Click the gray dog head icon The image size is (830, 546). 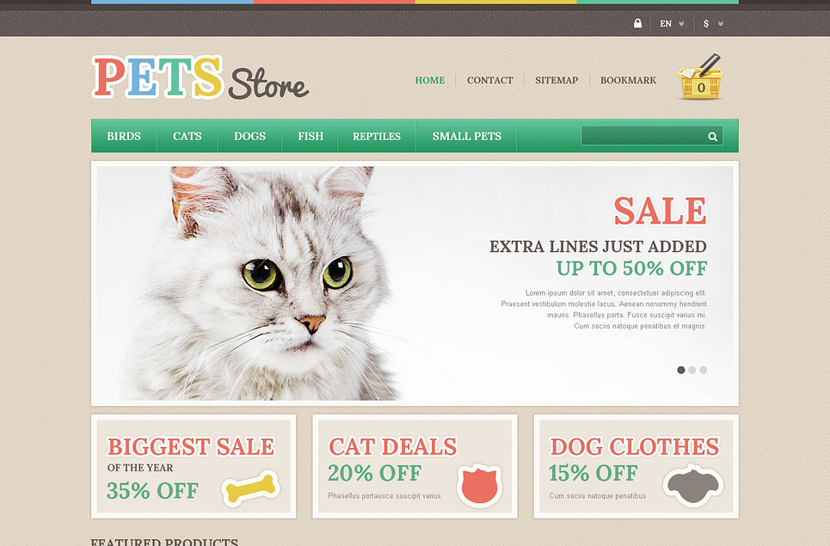pyautogui.click(x=692, y=485)
